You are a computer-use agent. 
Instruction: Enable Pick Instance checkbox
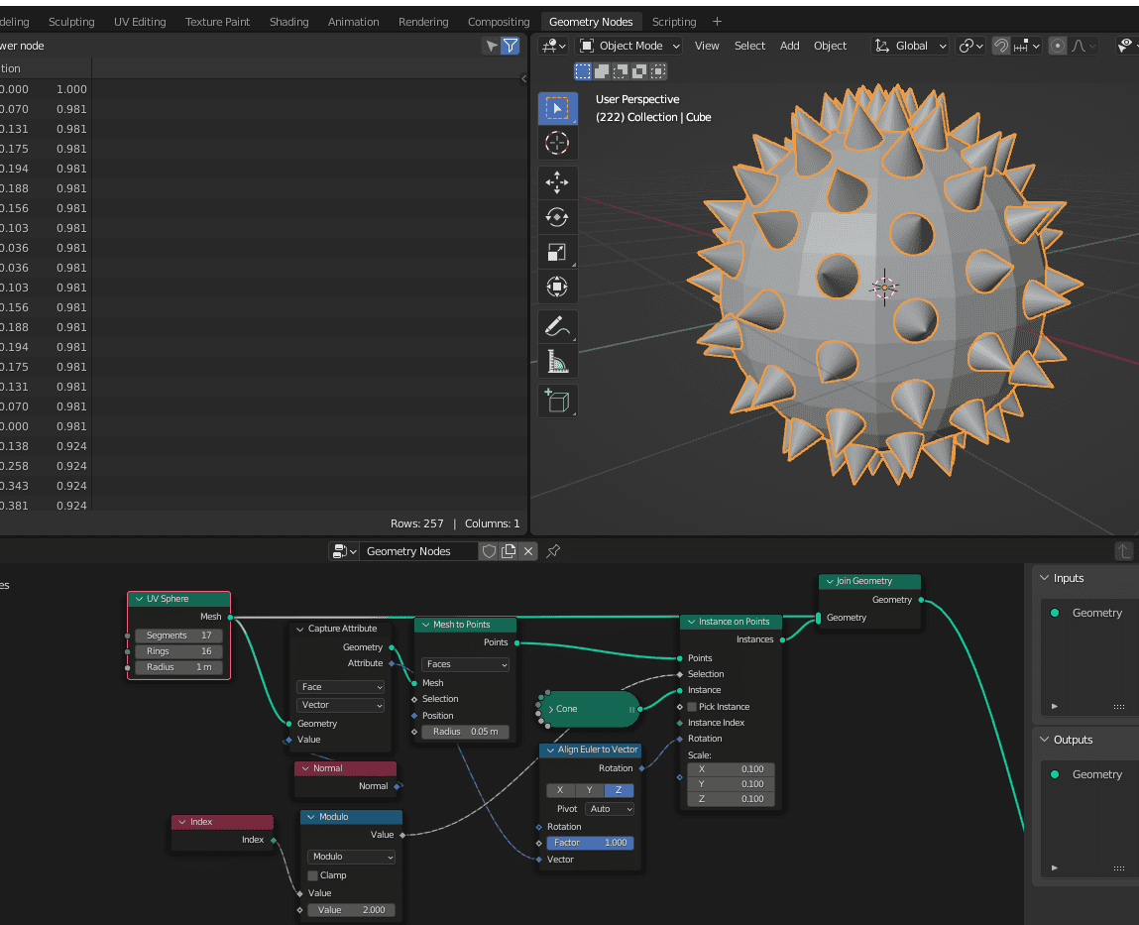tap(692, 707)
